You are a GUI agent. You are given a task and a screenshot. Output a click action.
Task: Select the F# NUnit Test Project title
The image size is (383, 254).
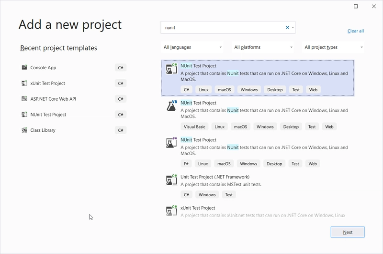pos(198,140)
